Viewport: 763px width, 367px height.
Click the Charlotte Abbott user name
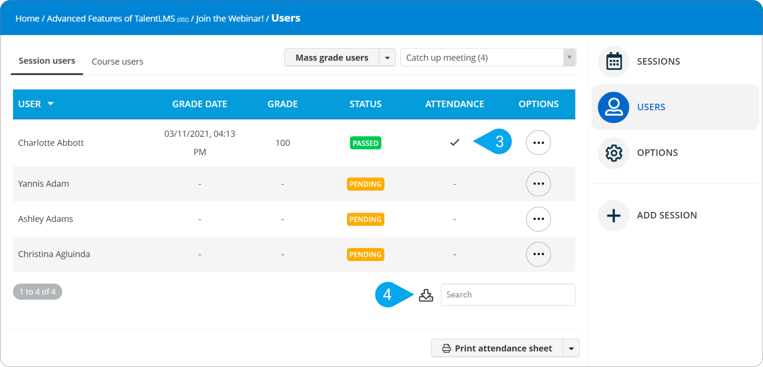[51, 143]
